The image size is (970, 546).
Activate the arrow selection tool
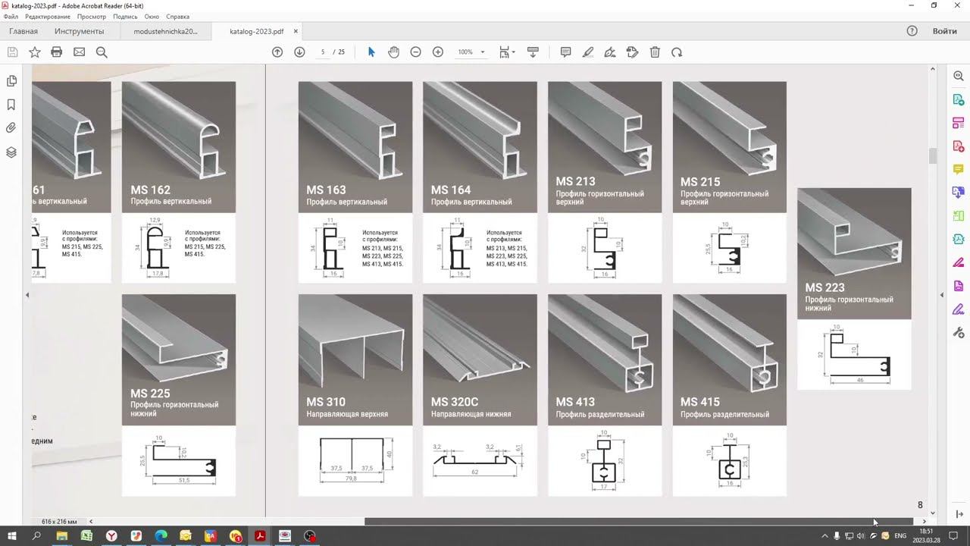[x=371, y=52]
